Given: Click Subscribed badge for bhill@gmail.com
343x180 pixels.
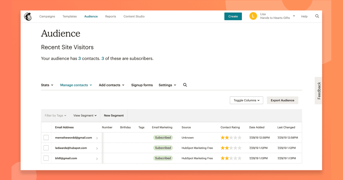Looking at the screenshot, I should click(x=163, y=158).
